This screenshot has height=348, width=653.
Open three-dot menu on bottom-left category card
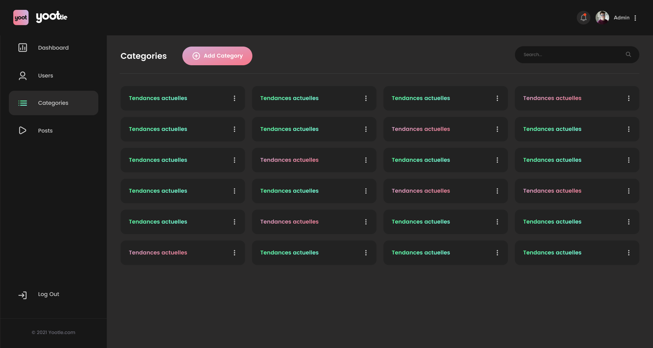(x=234, y=253)
